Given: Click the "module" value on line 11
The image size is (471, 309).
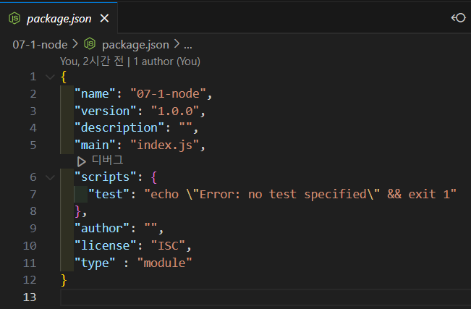Looking at the screenshot, I should [164, 263].
